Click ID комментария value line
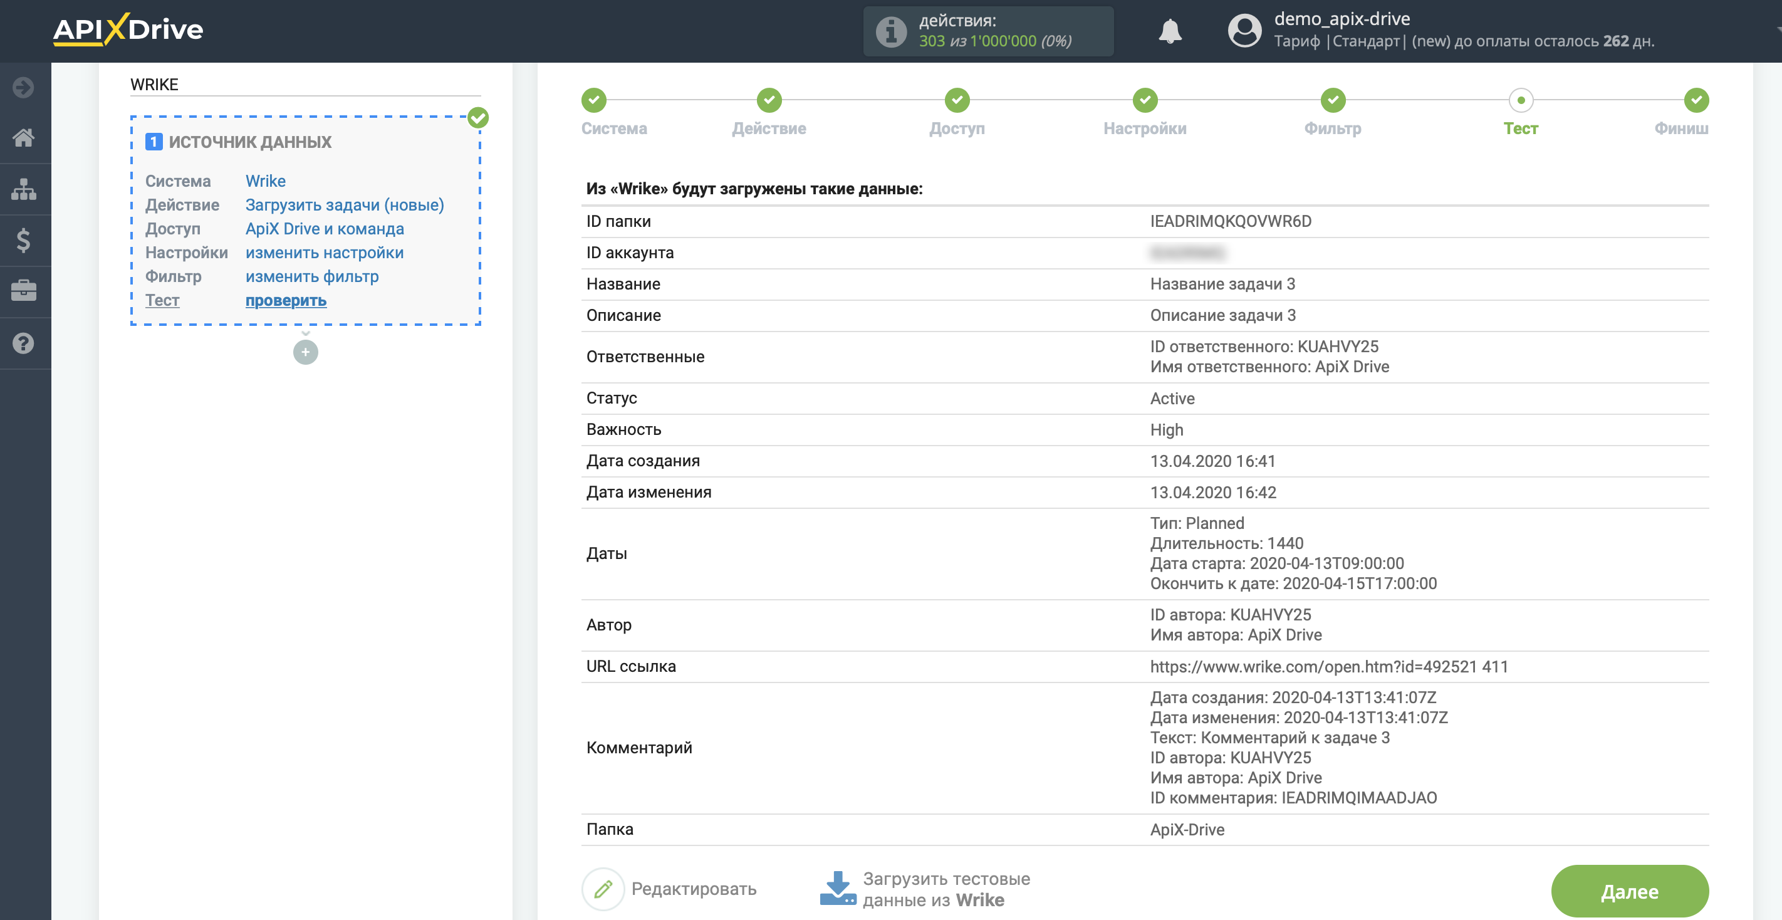The width and height of the screenshot is (1782, 920). 1293,798
